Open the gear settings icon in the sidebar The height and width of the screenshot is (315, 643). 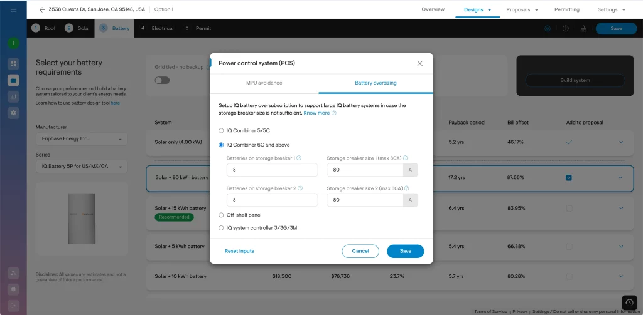(x=14, y=113)
